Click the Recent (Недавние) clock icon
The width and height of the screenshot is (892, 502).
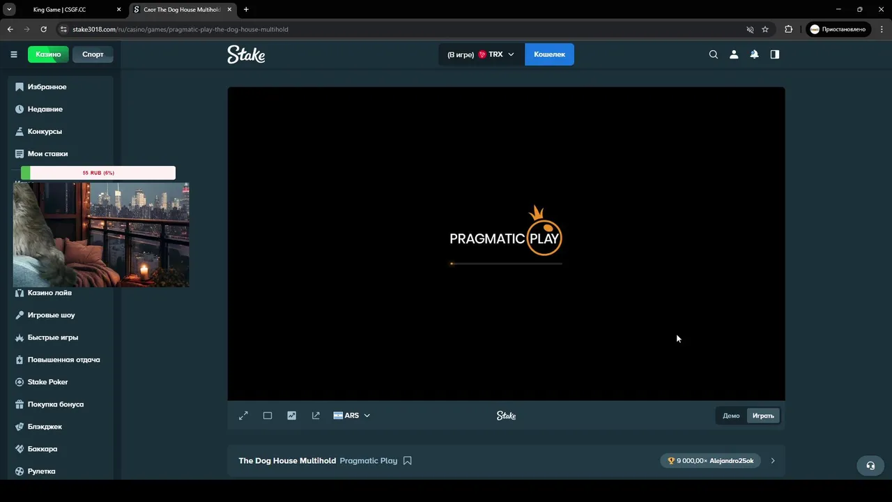(20, 109)
